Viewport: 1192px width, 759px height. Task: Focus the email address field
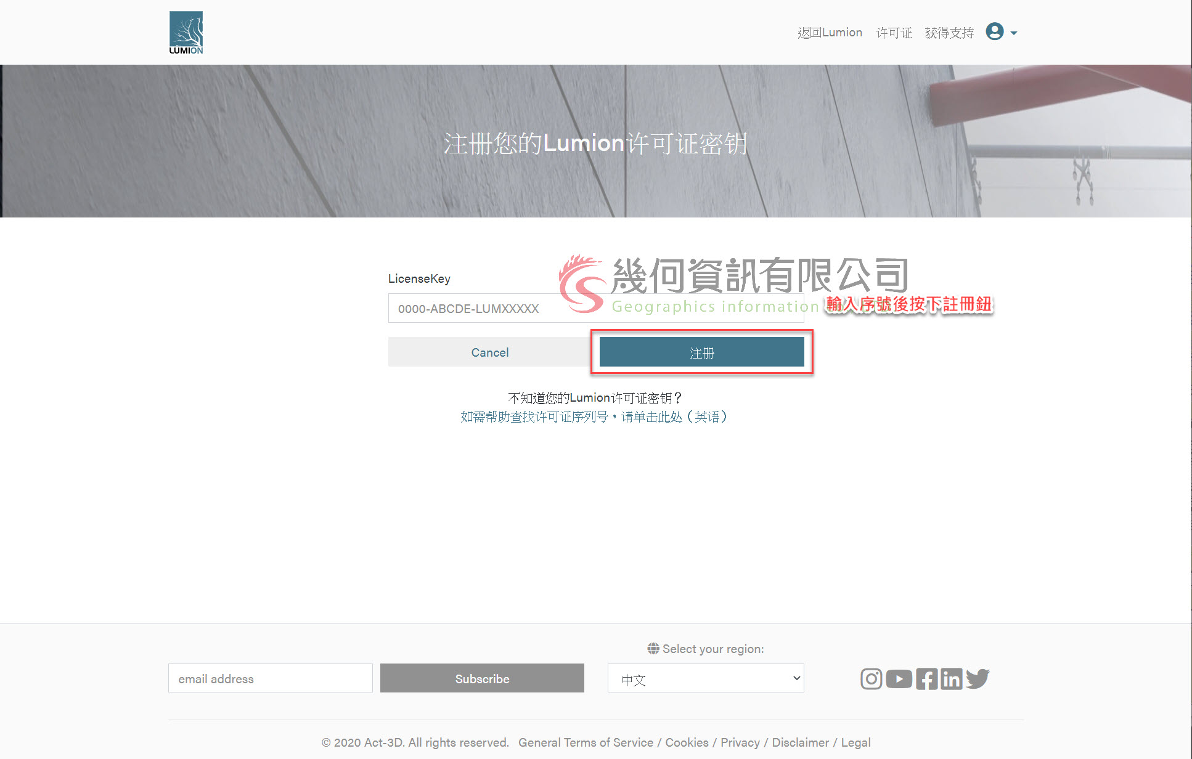click(x=270, y=678)
